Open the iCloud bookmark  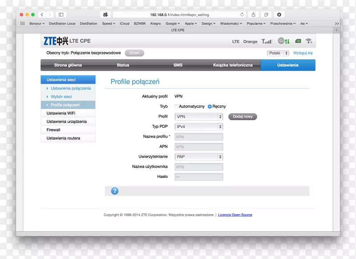pyautogui.click(x=125, y=24)
